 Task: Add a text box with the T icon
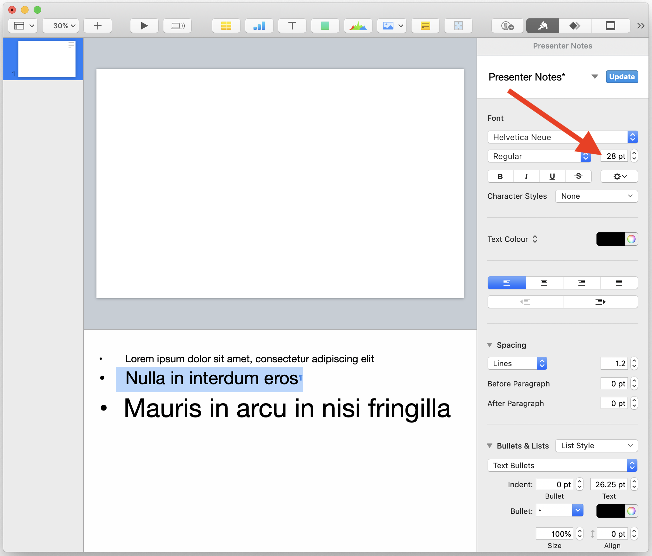click(x=292, y=26)
